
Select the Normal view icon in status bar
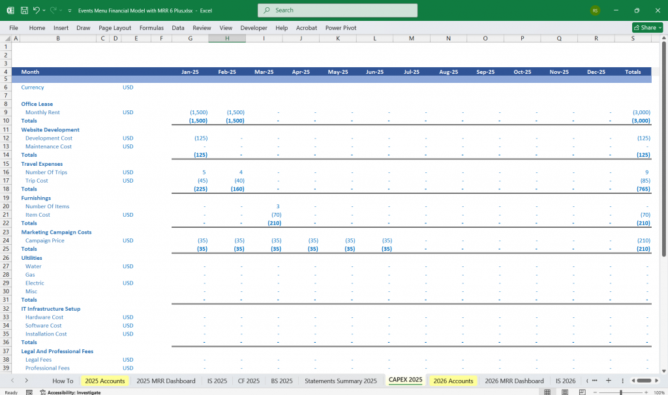[x=547, y=390]
